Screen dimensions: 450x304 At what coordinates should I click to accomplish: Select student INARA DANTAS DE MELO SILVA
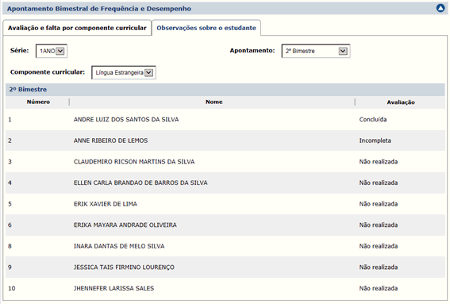[119, 246]
